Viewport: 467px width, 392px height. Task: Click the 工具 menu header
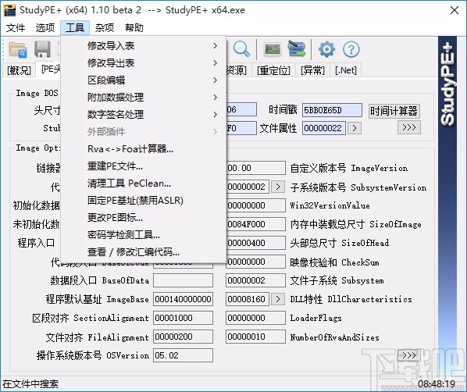75,27
